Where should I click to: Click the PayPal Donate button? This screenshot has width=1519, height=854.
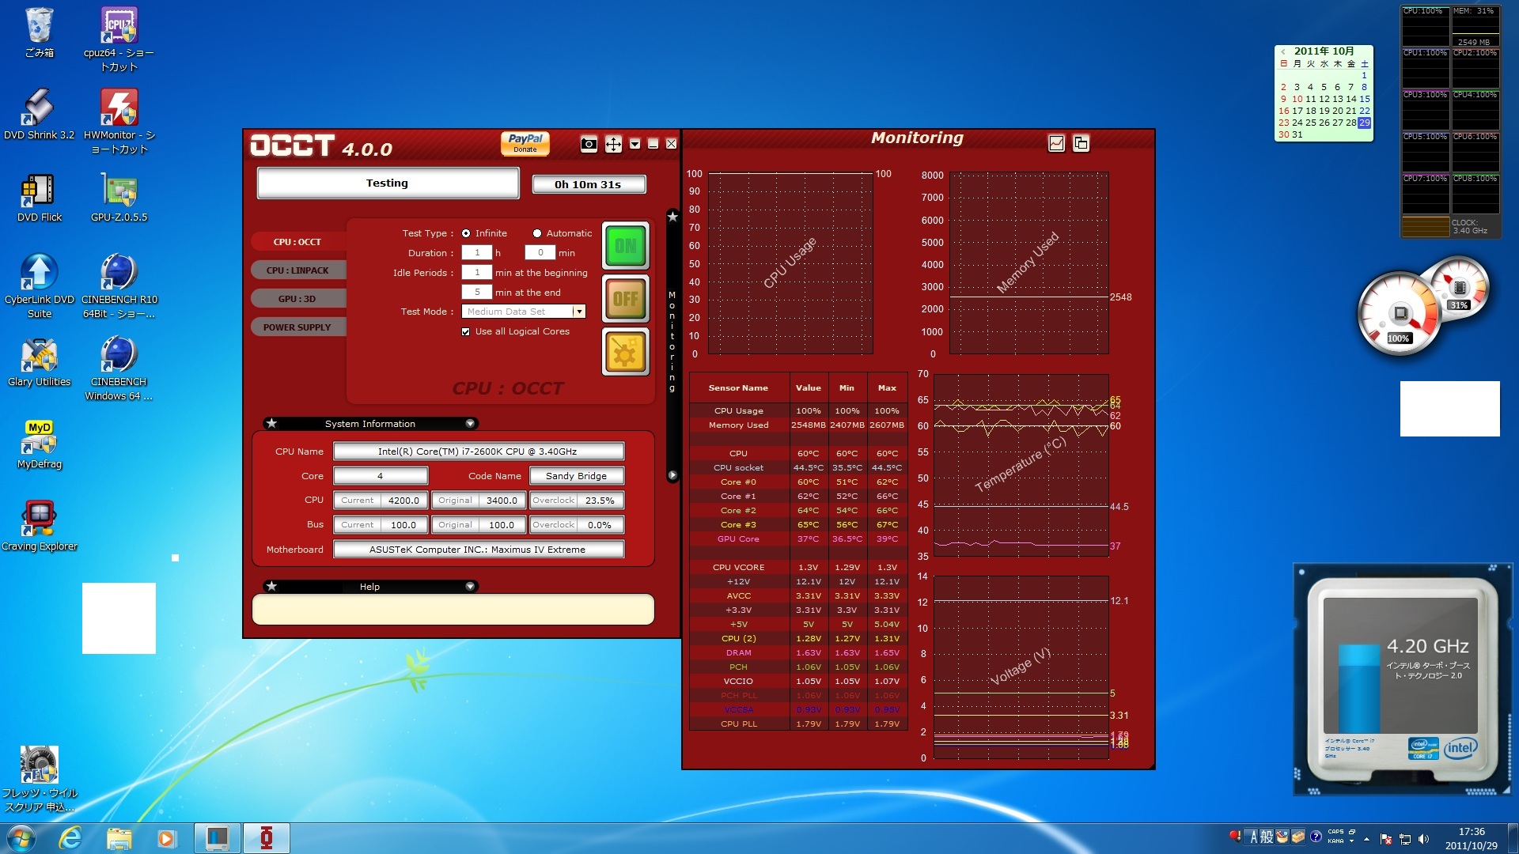[525, 143]
